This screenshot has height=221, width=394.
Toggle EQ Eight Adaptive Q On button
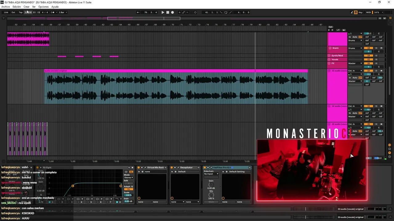pyautogui.click(x=128, y=189)
